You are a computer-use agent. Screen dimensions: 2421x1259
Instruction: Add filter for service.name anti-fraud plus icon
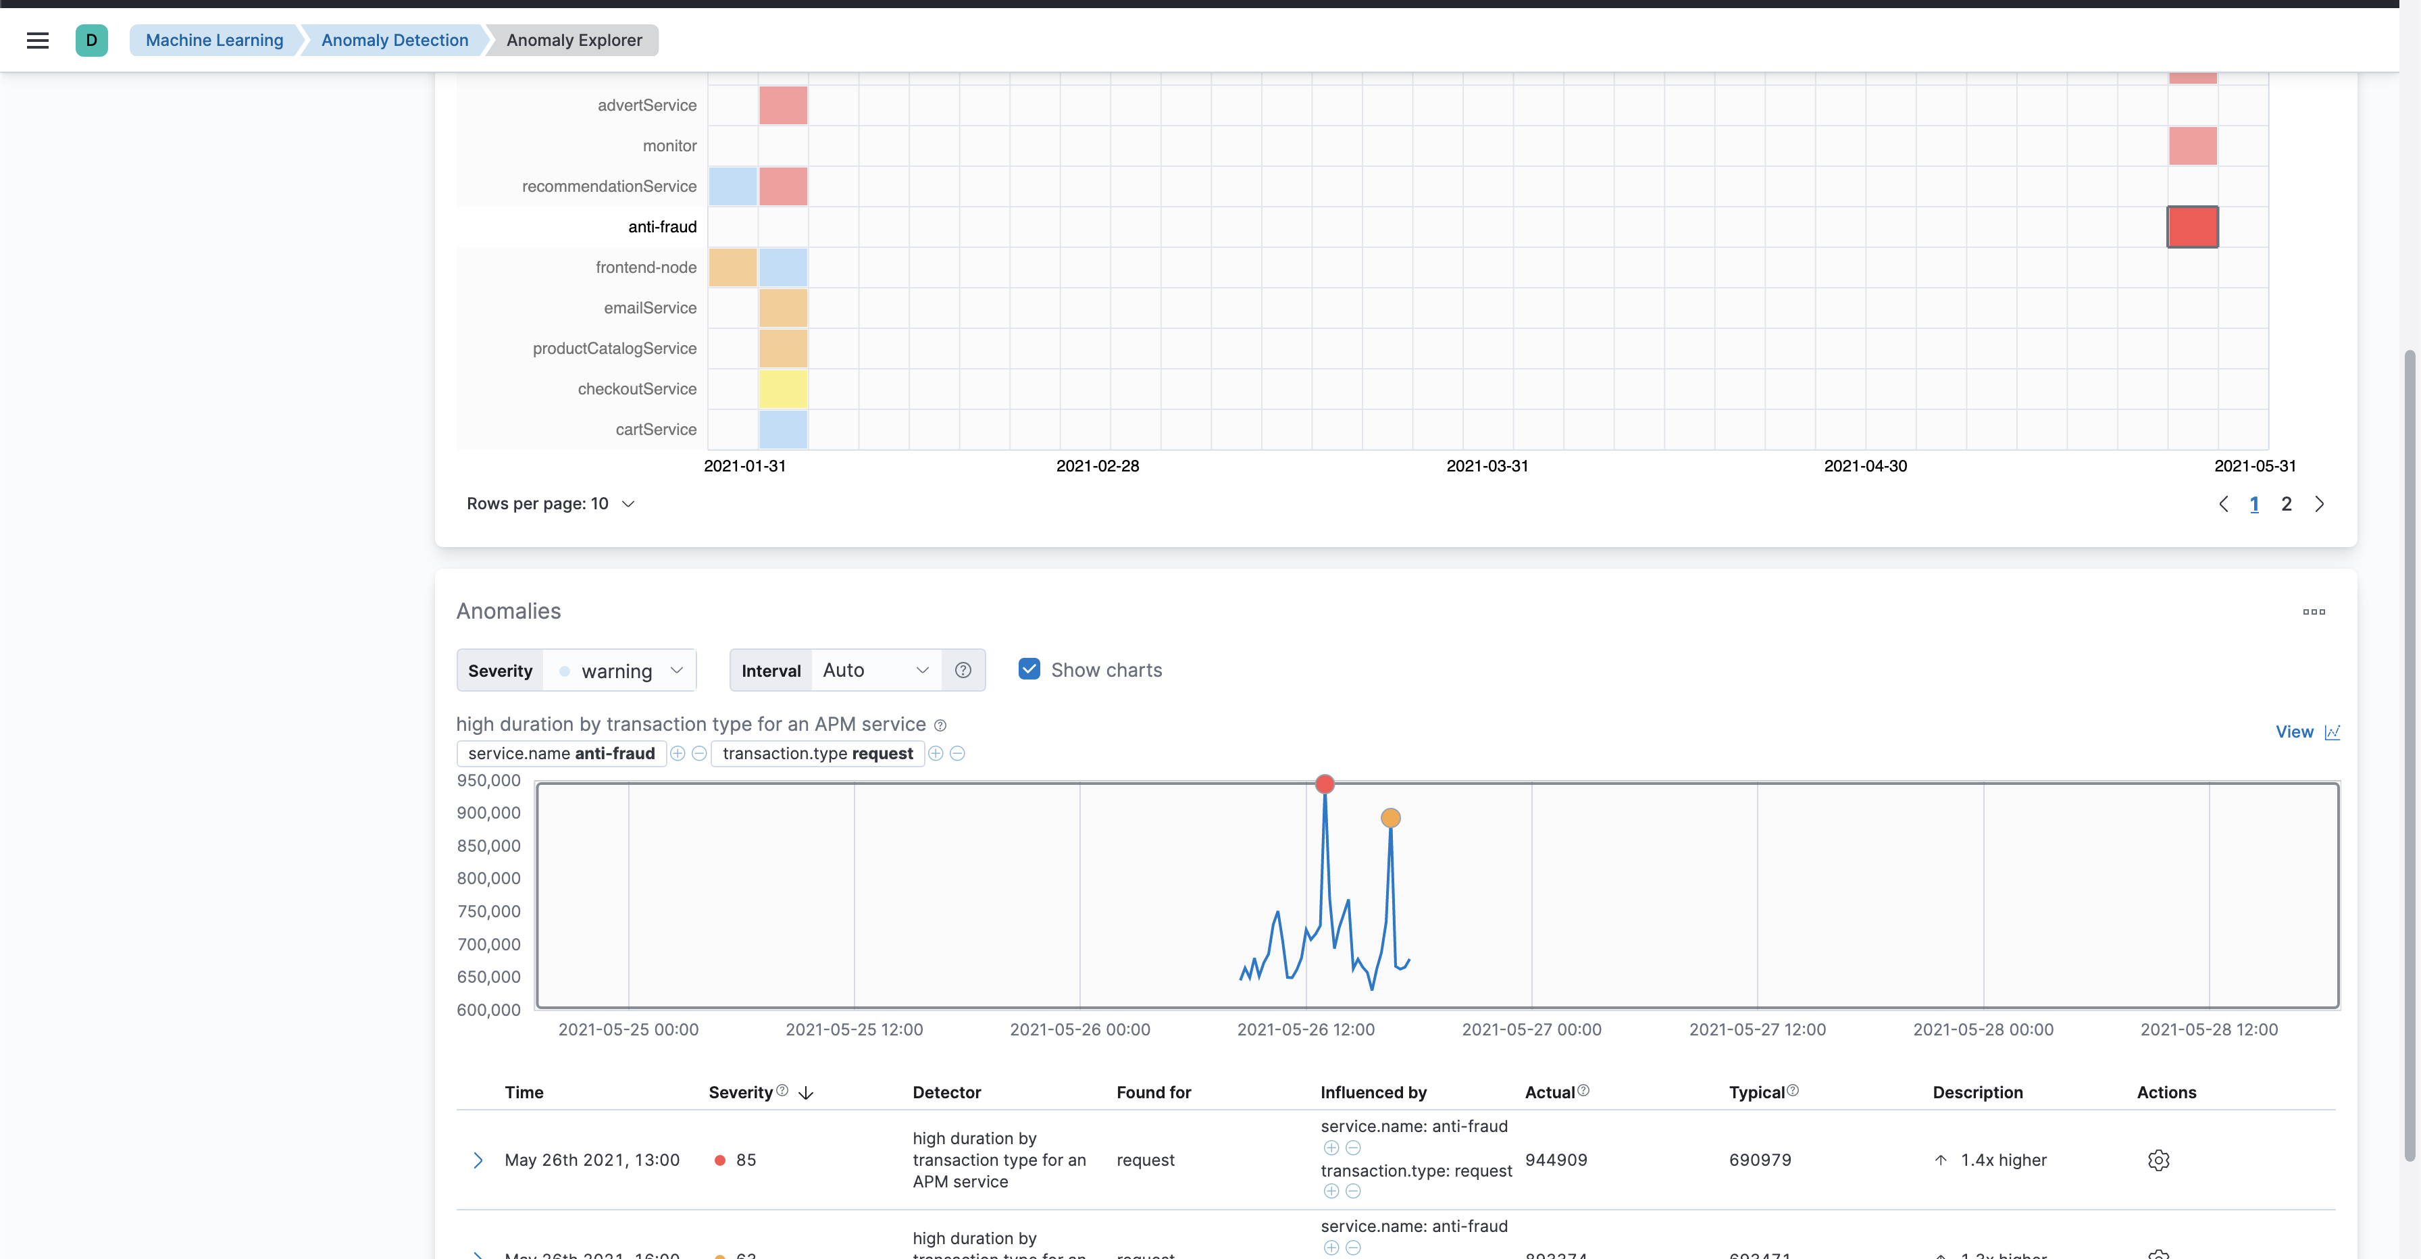point(678,754)
